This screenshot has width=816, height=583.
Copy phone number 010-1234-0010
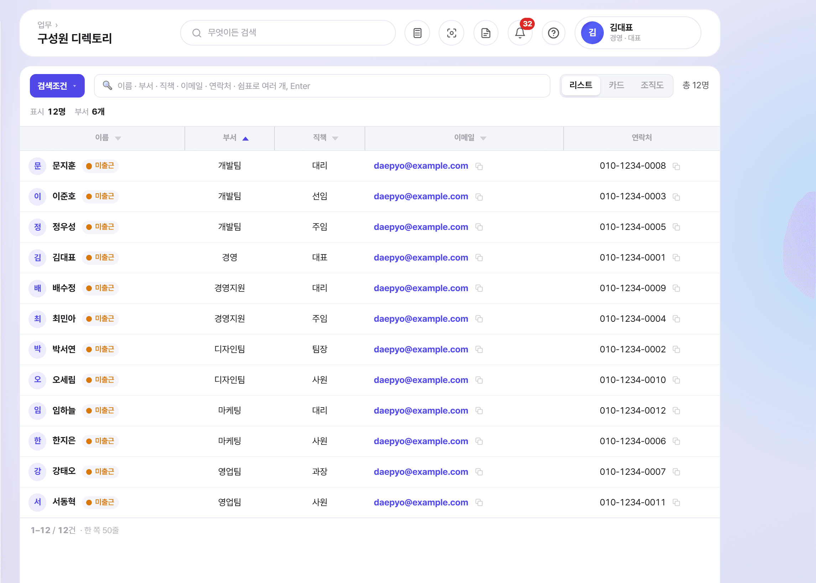(676, 380)
